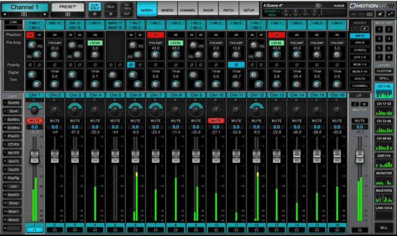
Task: Select the EFX 1-8 mode
Action: (359, 57)
